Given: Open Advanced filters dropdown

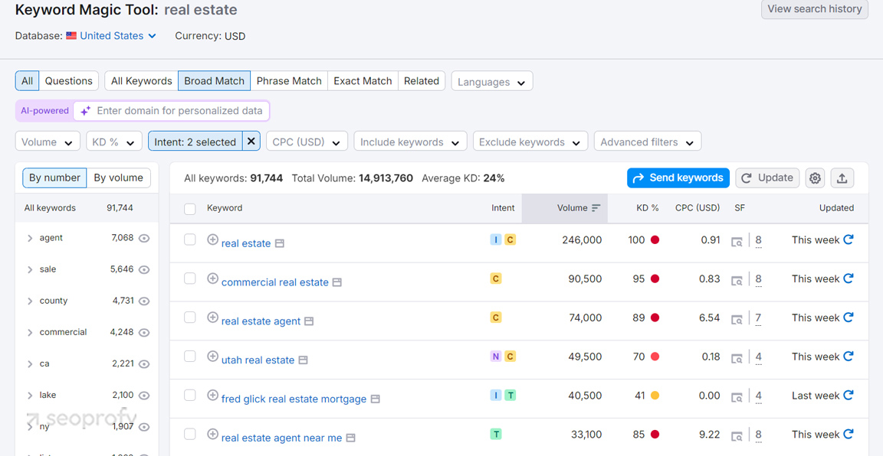Looking at the screenshot, I should tap(648, 142).
